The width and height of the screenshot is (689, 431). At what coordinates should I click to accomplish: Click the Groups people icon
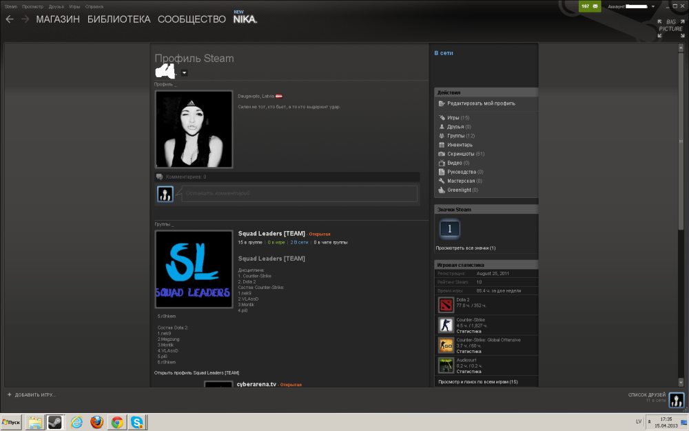pos(442,136)
